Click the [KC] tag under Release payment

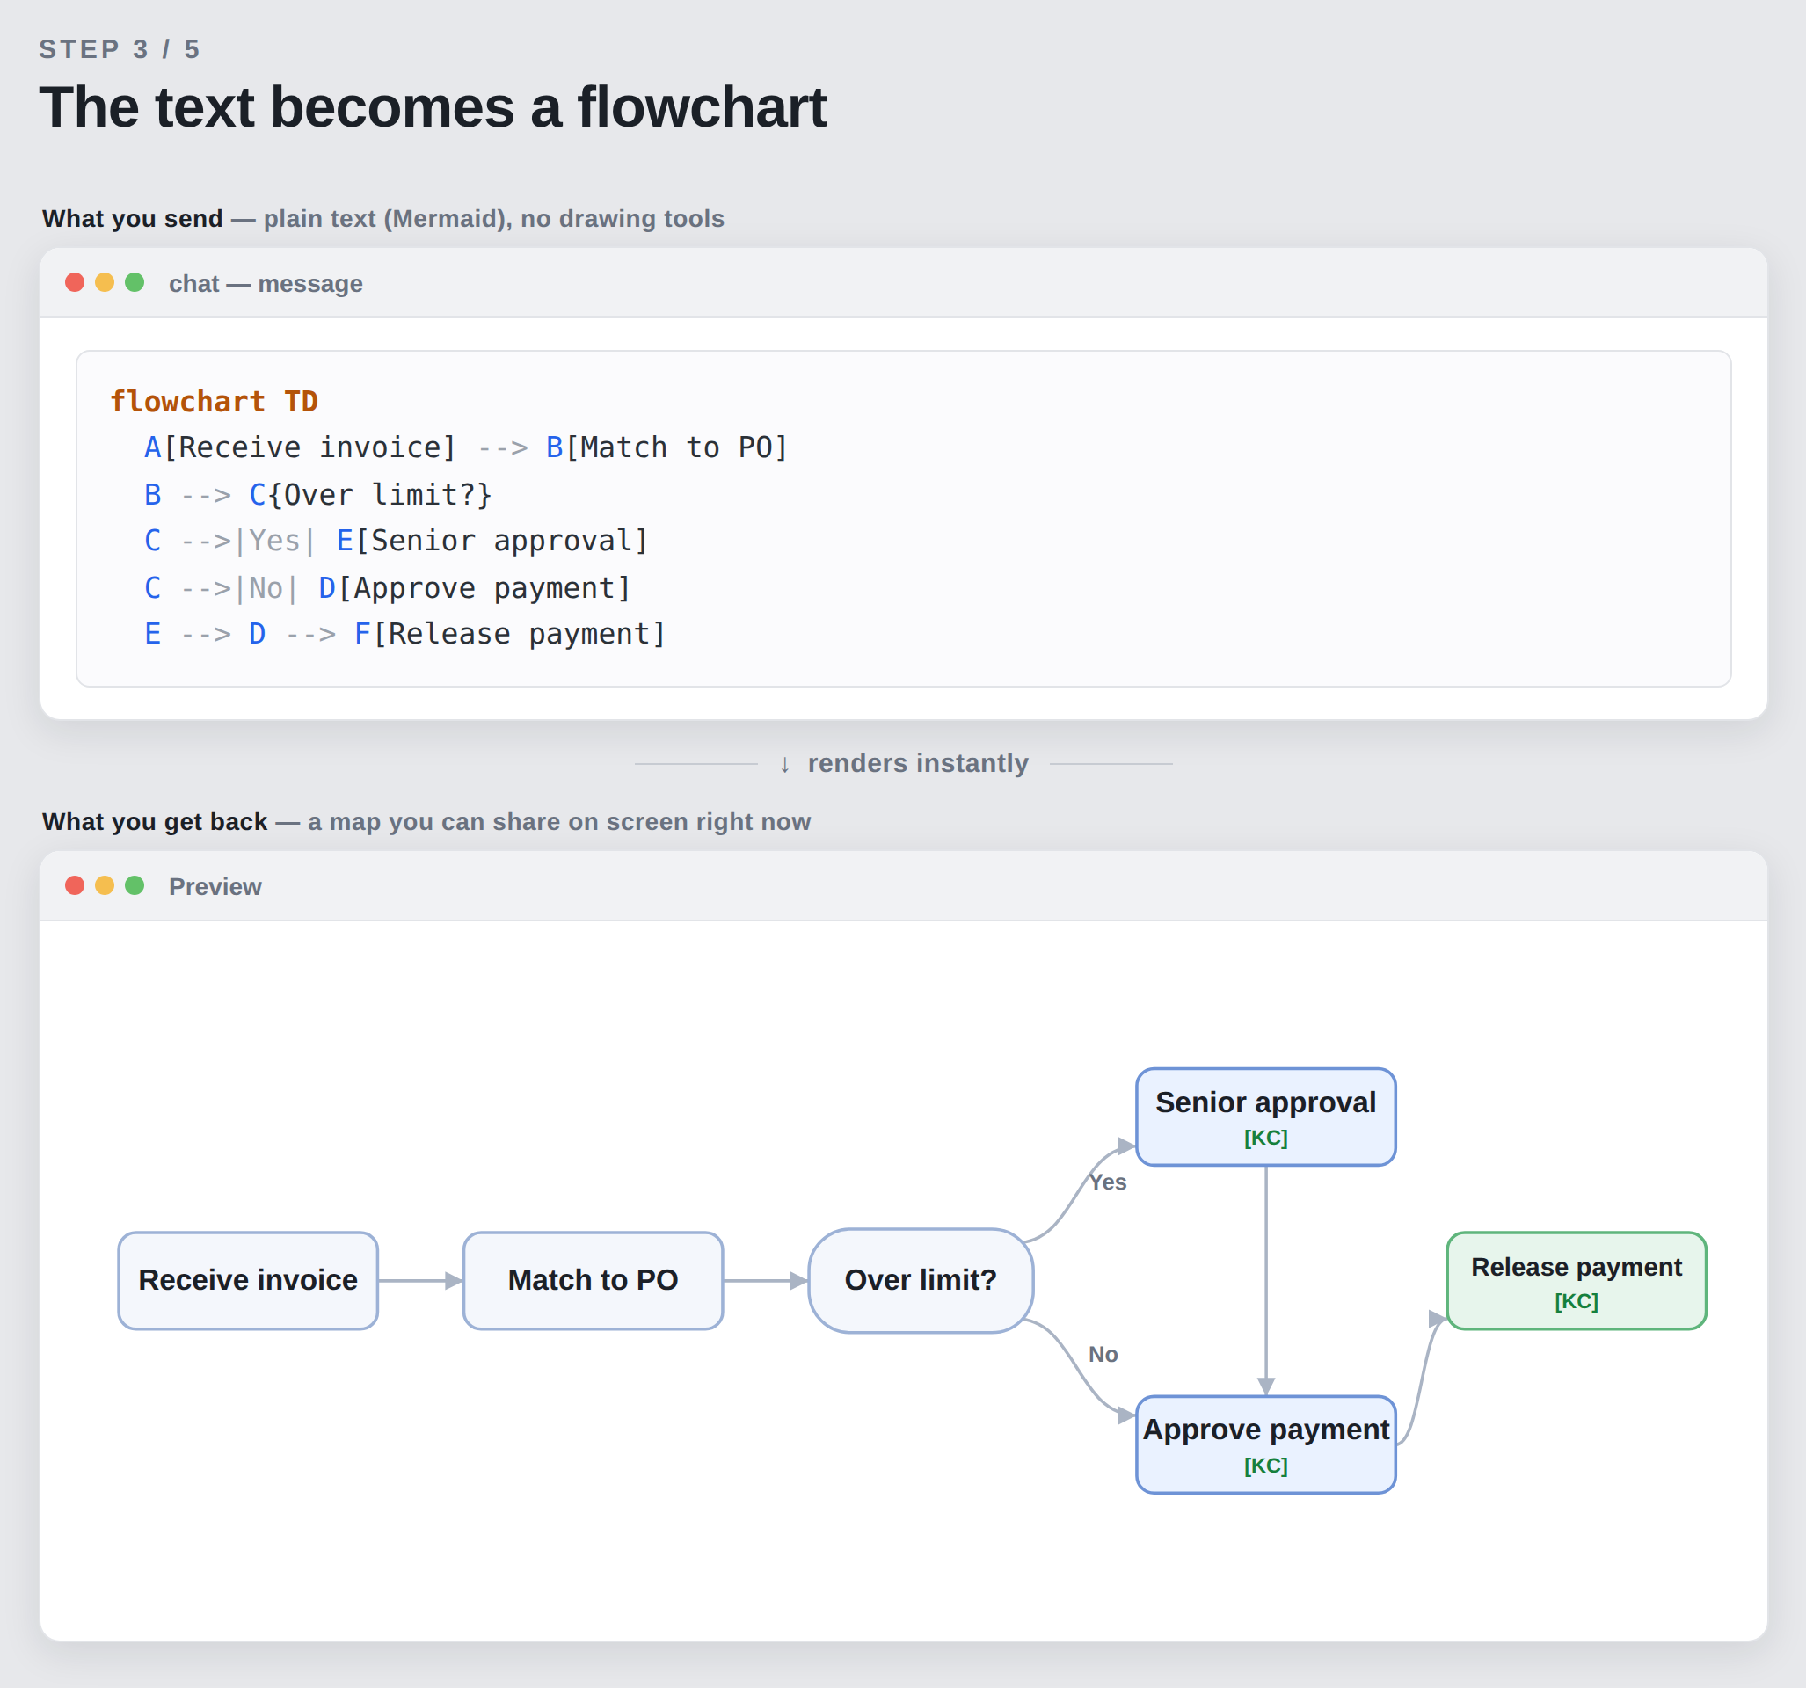1577,1301
